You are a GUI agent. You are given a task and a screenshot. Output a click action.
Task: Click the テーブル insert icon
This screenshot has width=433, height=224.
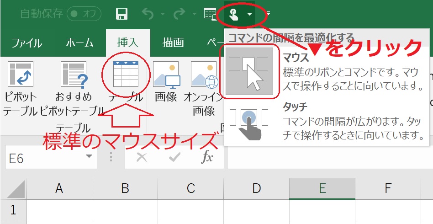tap(126, 74)
